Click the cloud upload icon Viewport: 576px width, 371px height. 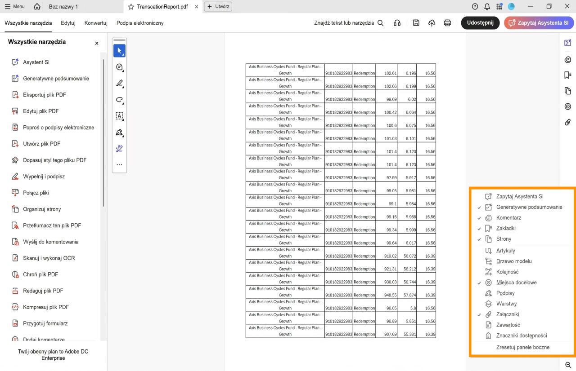point(432,23)
